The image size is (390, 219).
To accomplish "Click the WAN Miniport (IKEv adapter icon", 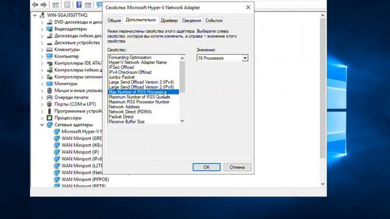I will [57, 145].
